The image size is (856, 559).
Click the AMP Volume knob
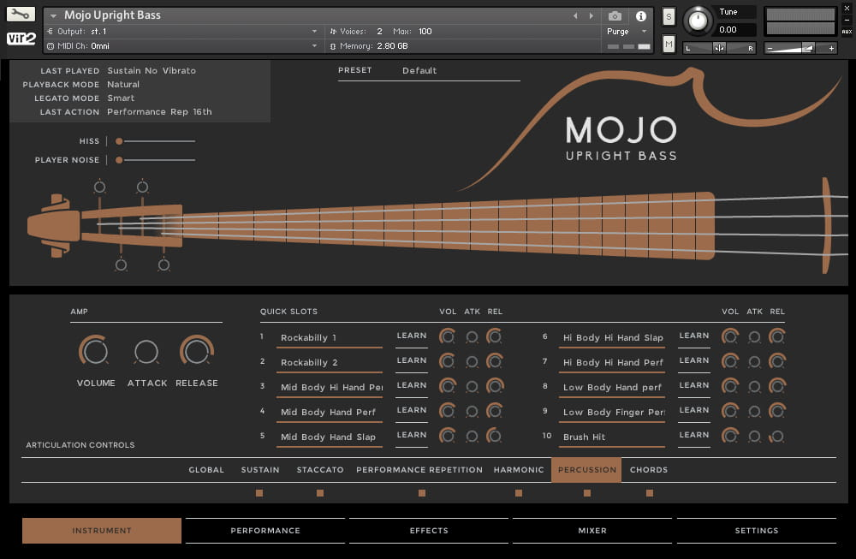(95, 351)
